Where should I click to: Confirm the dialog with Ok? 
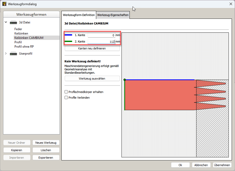[x=180, y=165]
